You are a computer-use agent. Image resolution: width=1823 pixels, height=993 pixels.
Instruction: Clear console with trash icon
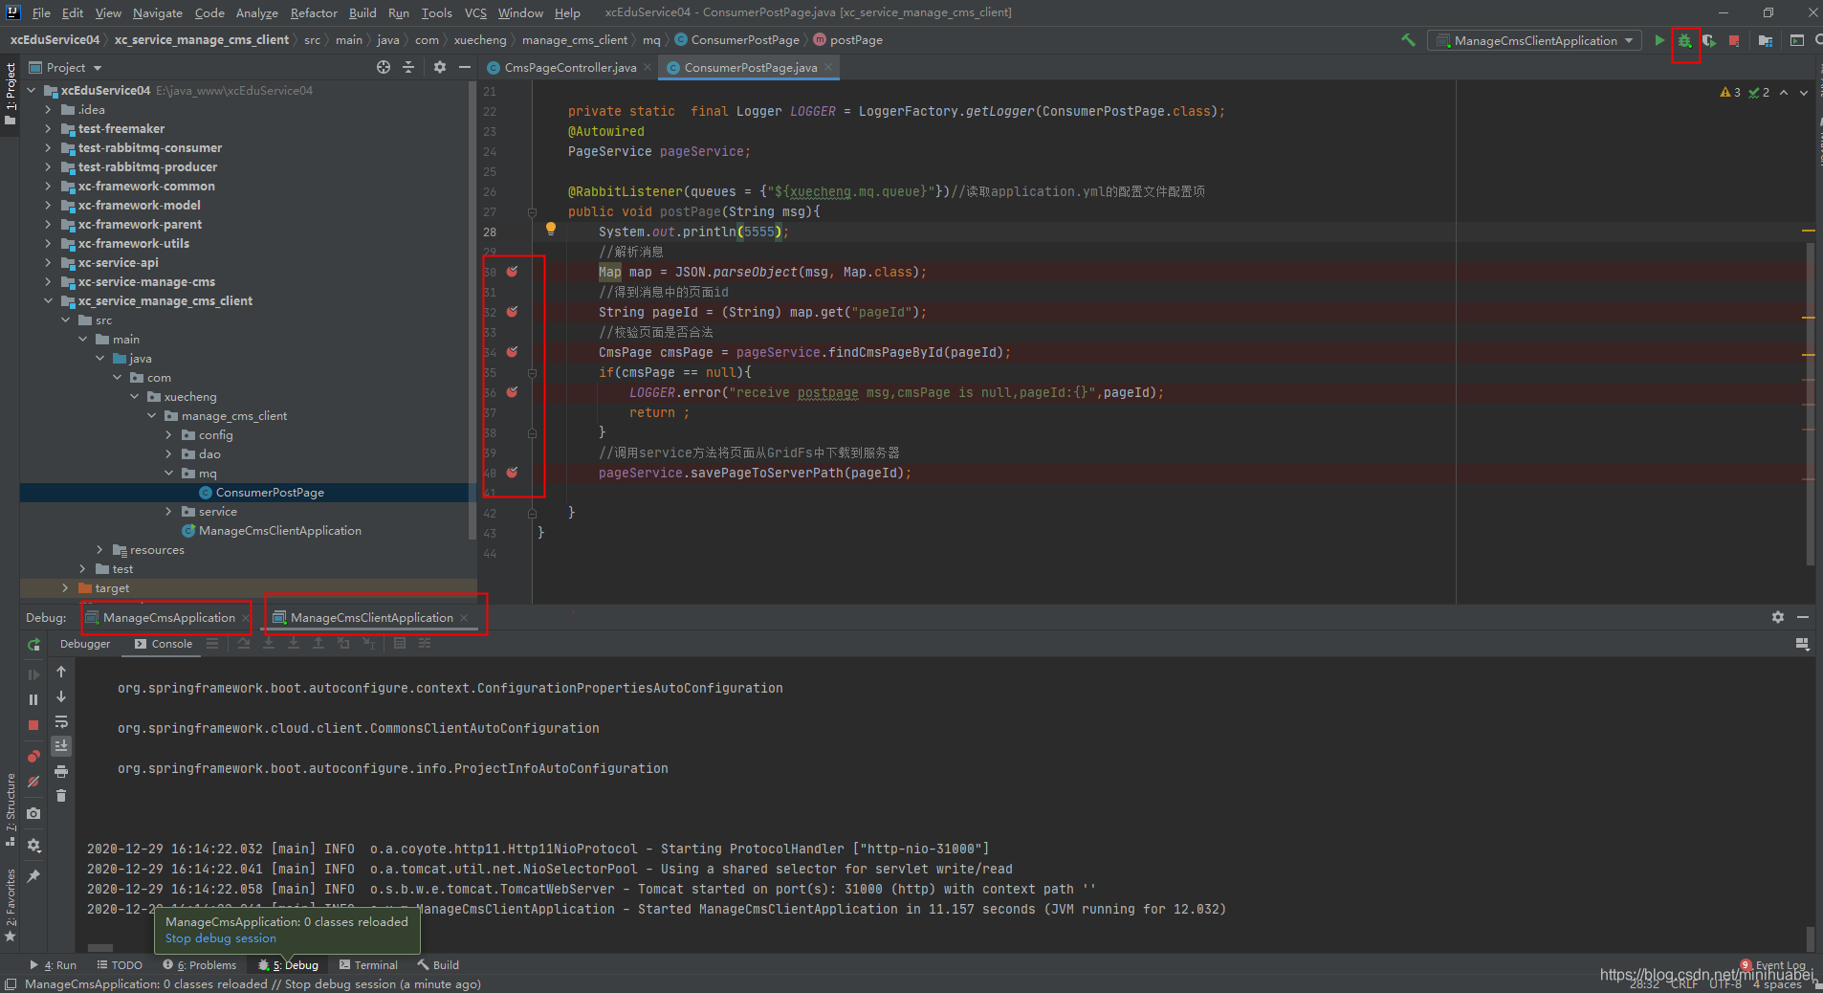(x=61, y=796)
